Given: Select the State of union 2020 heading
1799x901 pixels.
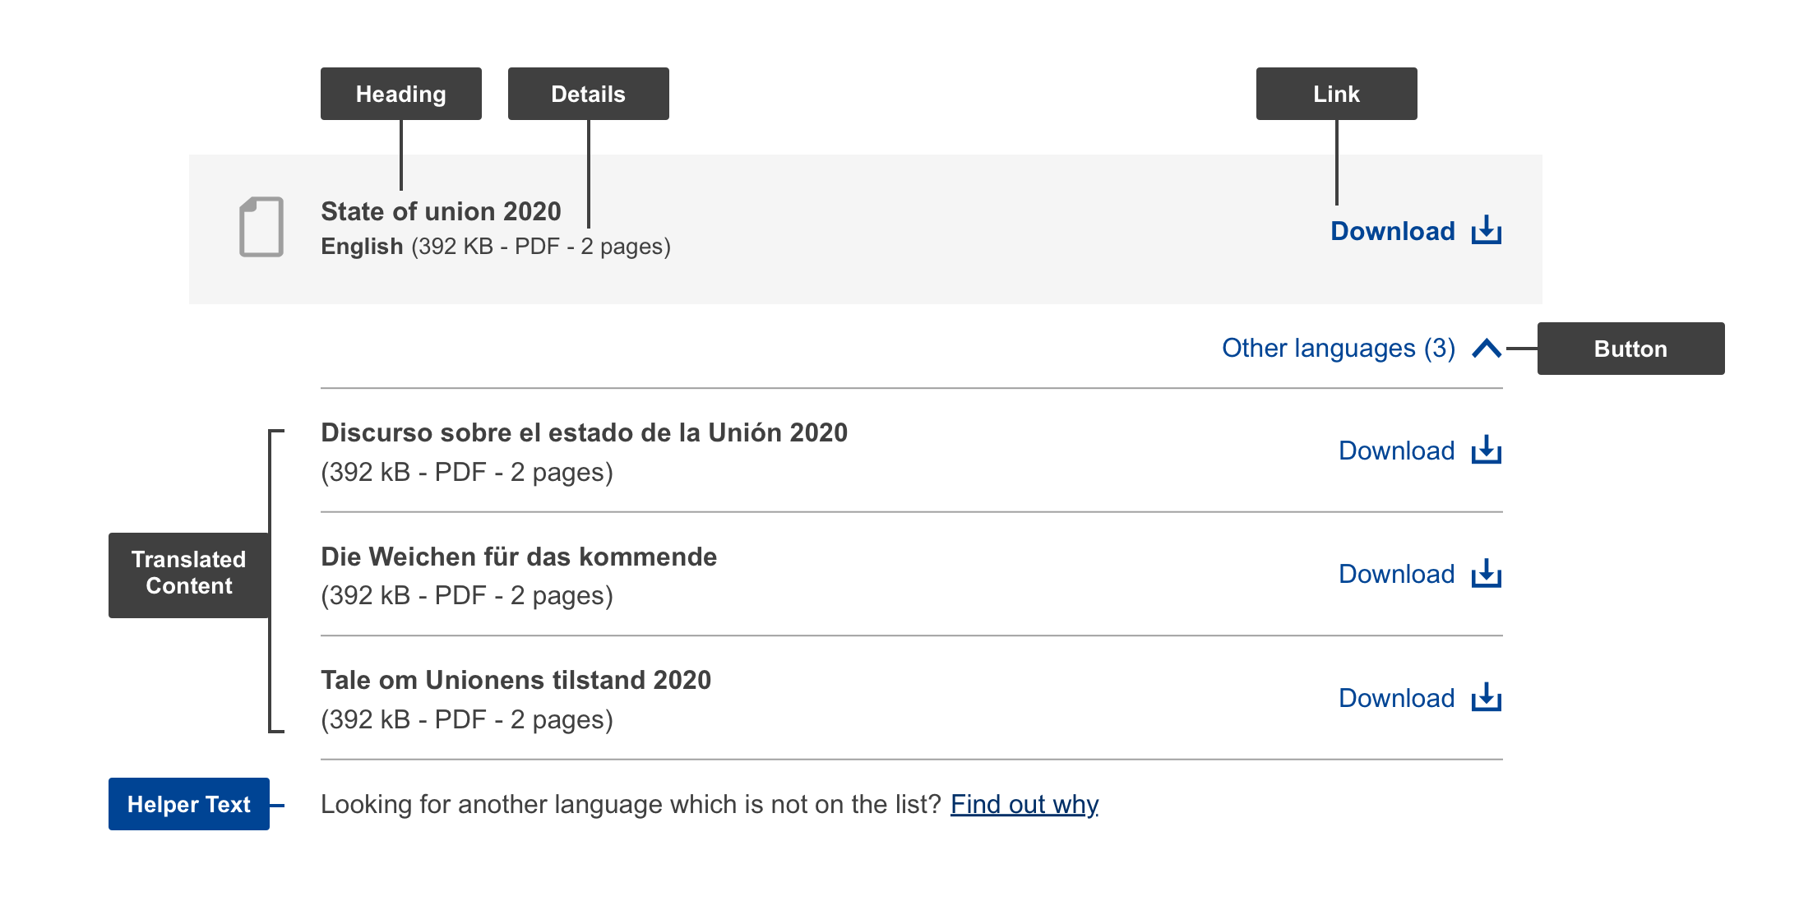Looking at the screenshot, I should pyautogui.click(x=441, y=211).
